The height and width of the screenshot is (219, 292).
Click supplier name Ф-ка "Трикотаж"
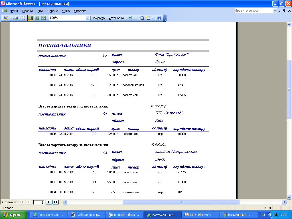[172, 54]
